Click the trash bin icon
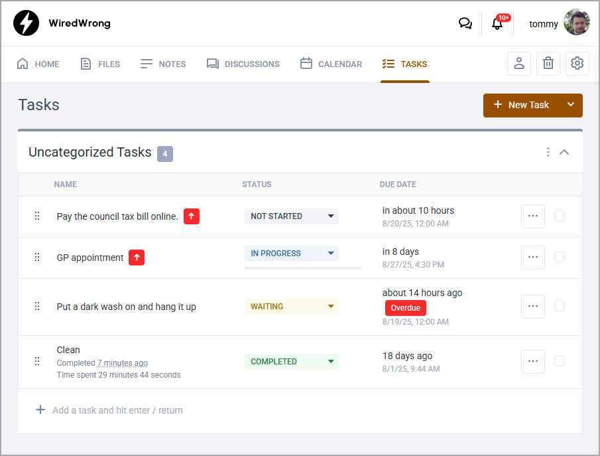 pyautogui.click(x=548, y=64)
